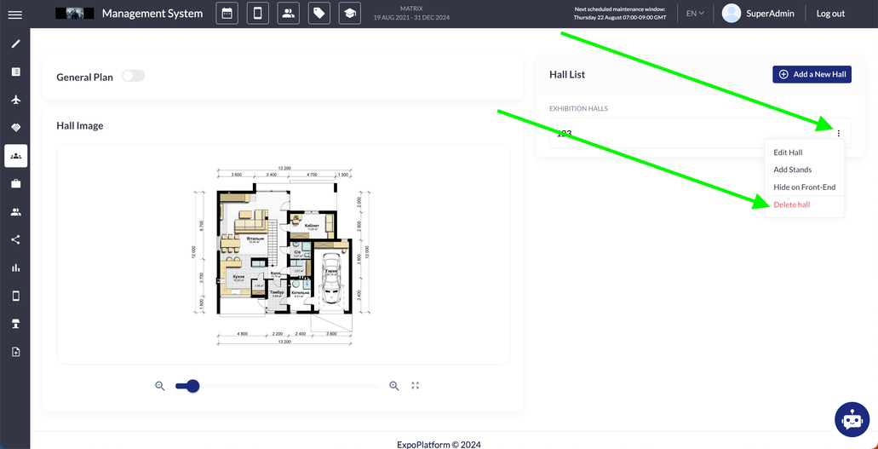Toggle the General Plan switch

pos(133,76)
